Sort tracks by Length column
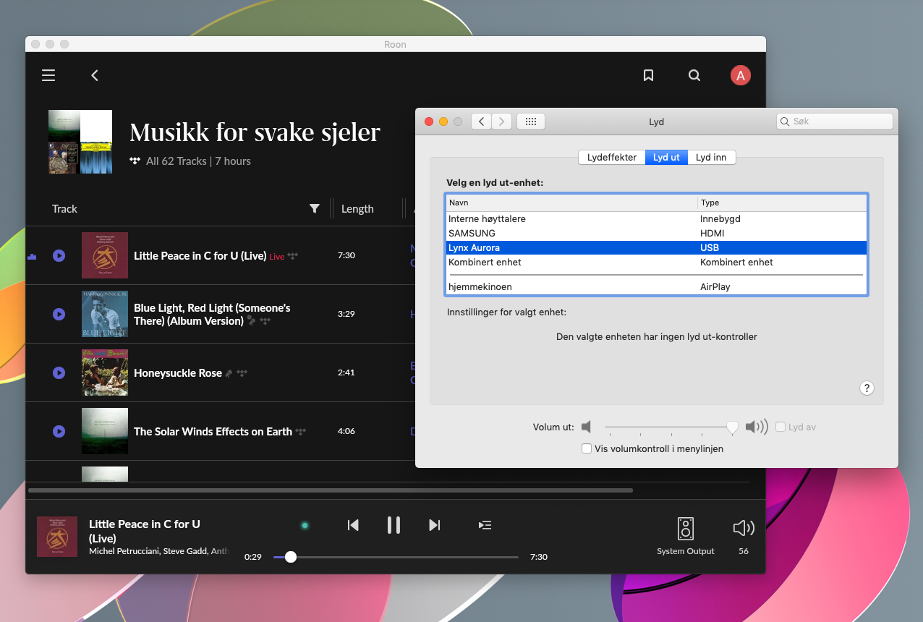Viewport: 923px width, 622px height. 357,208
